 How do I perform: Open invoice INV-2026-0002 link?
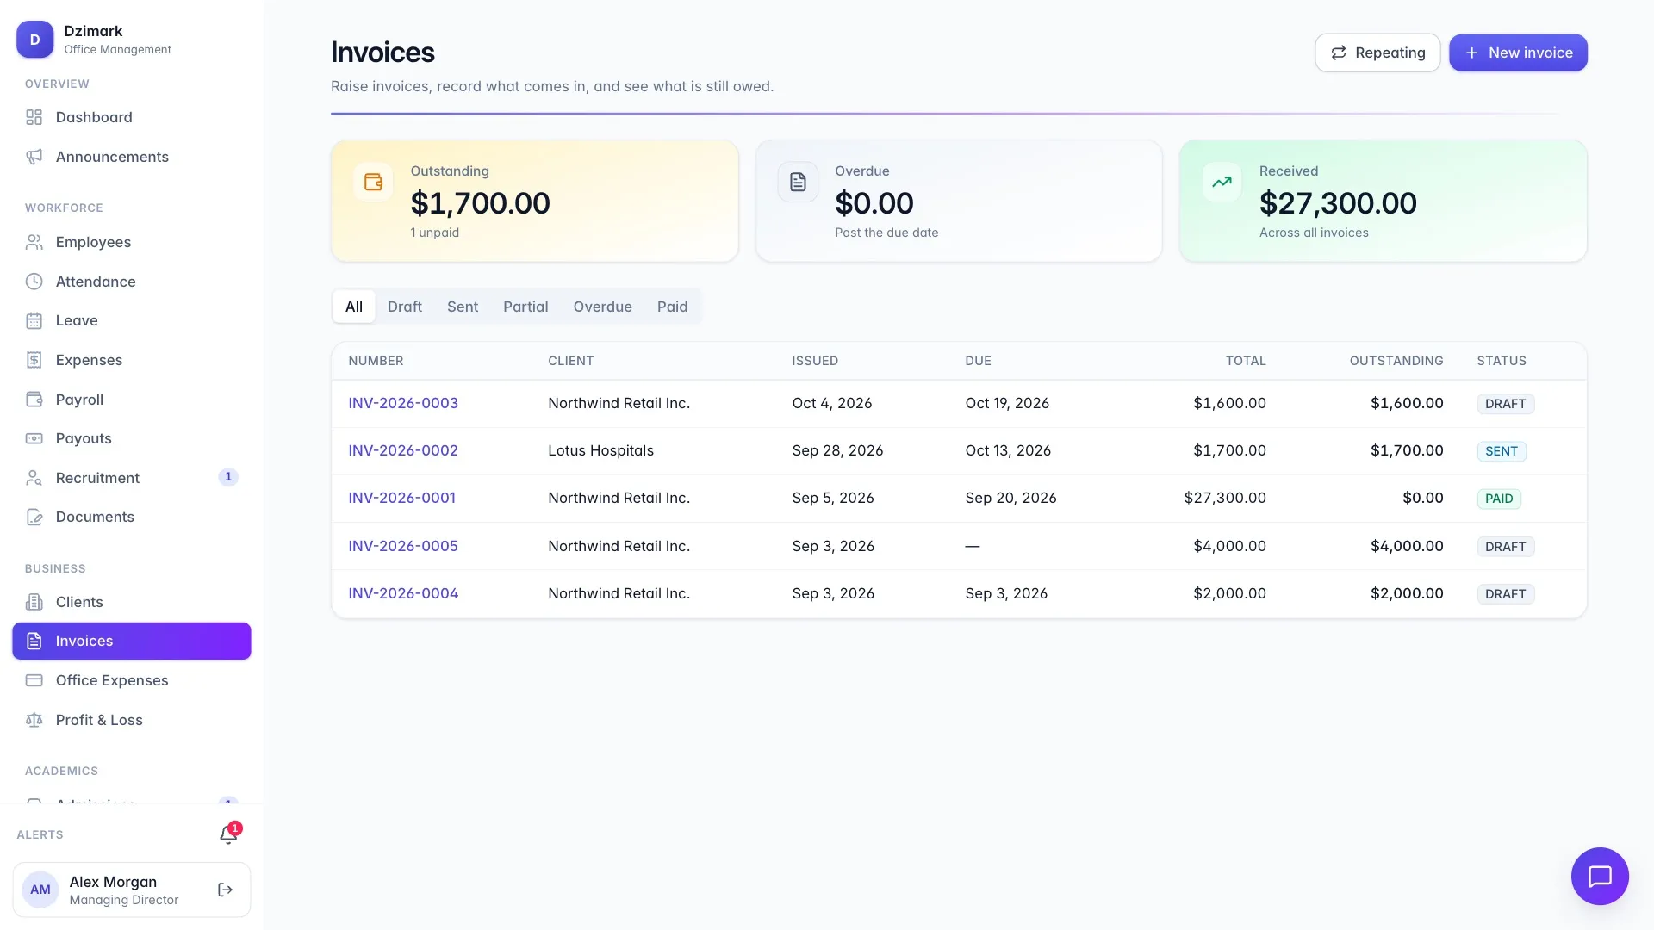click(403, 450)
